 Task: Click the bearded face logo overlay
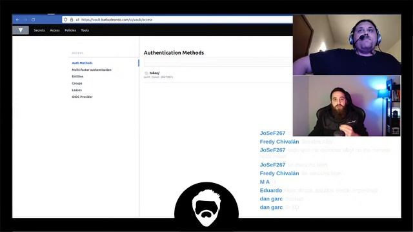click(x=206, y=205)
